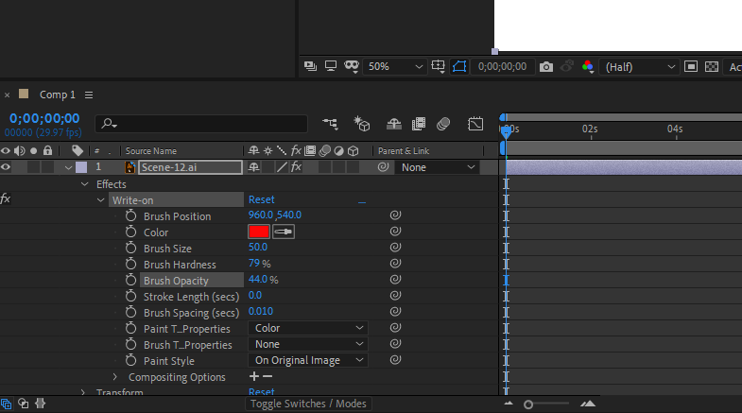Open the Comp 1 panel menu
This screenshot has width=742, height=413.
tap(89, 95)
